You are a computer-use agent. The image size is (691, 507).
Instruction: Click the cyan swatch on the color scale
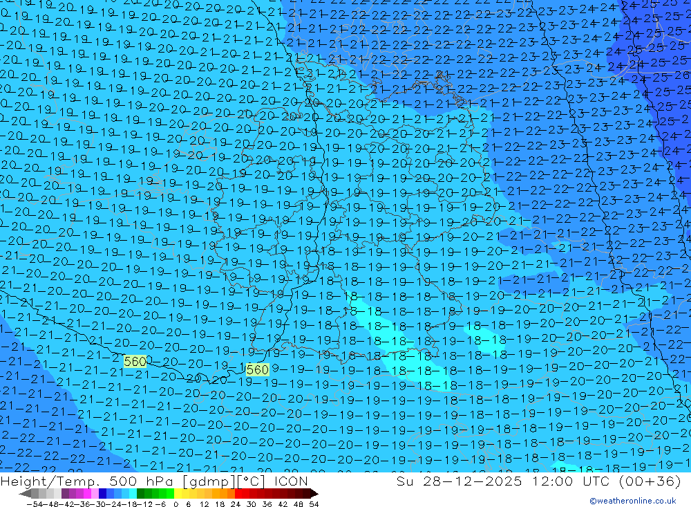tap(133, 493)
